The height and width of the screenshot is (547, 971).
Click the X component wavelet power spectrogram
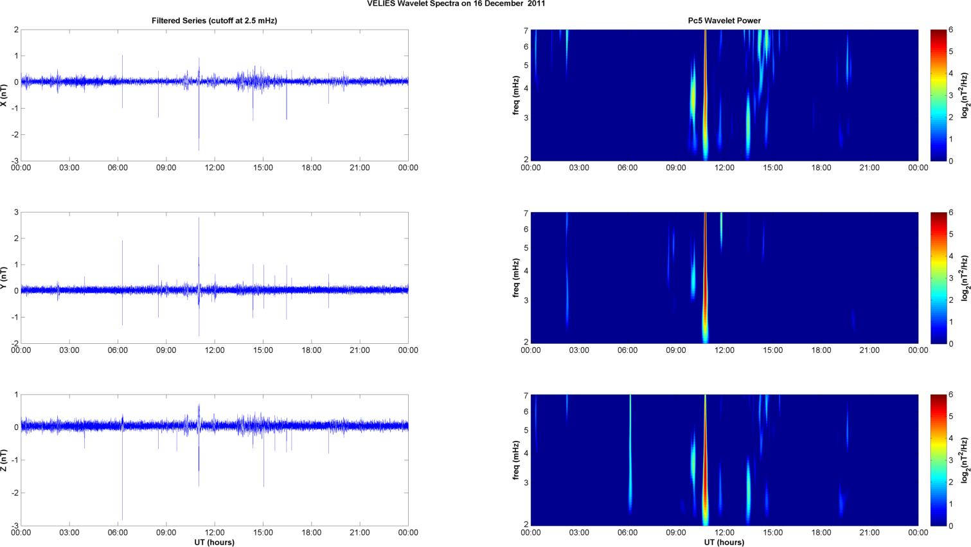pos(724,95)
